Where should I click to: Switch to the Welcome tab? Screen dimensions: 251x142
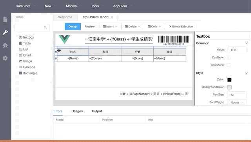pos(65,17)
